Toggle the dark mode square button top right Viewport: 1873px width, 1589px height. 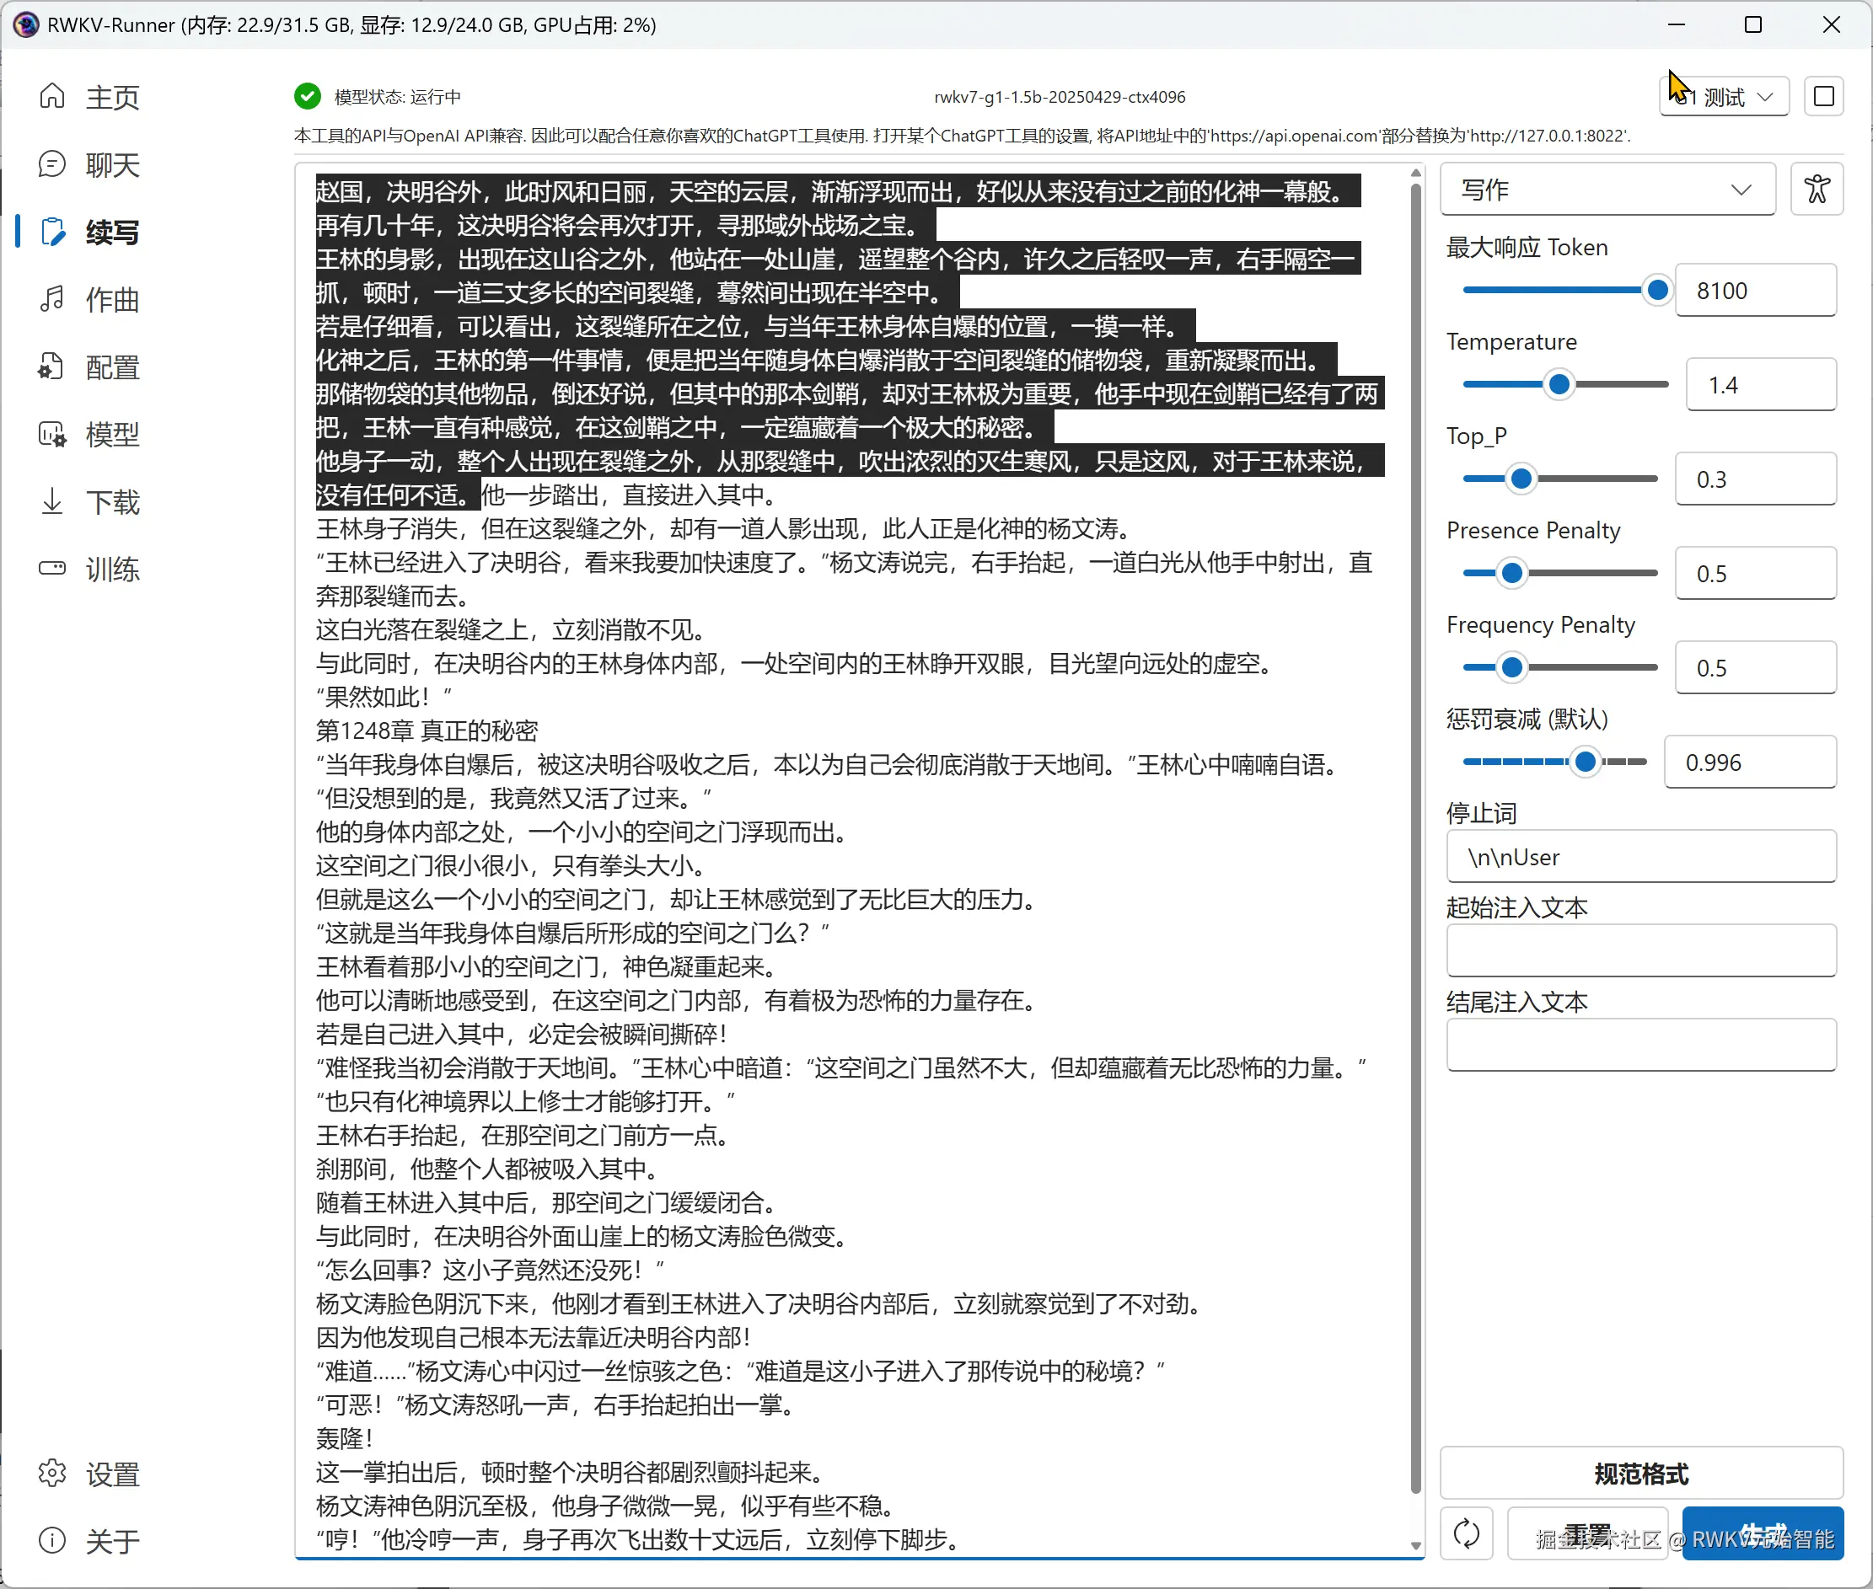(1823, 96)
